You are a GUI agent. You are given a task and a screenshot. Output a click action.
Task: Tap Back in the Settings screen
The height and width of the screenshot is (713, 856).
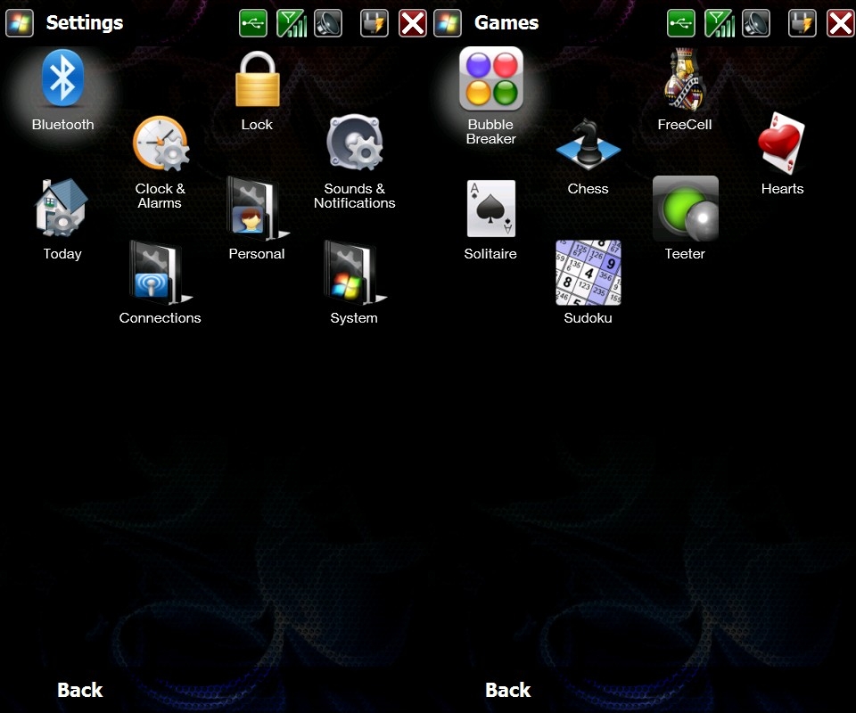[79, 690]
